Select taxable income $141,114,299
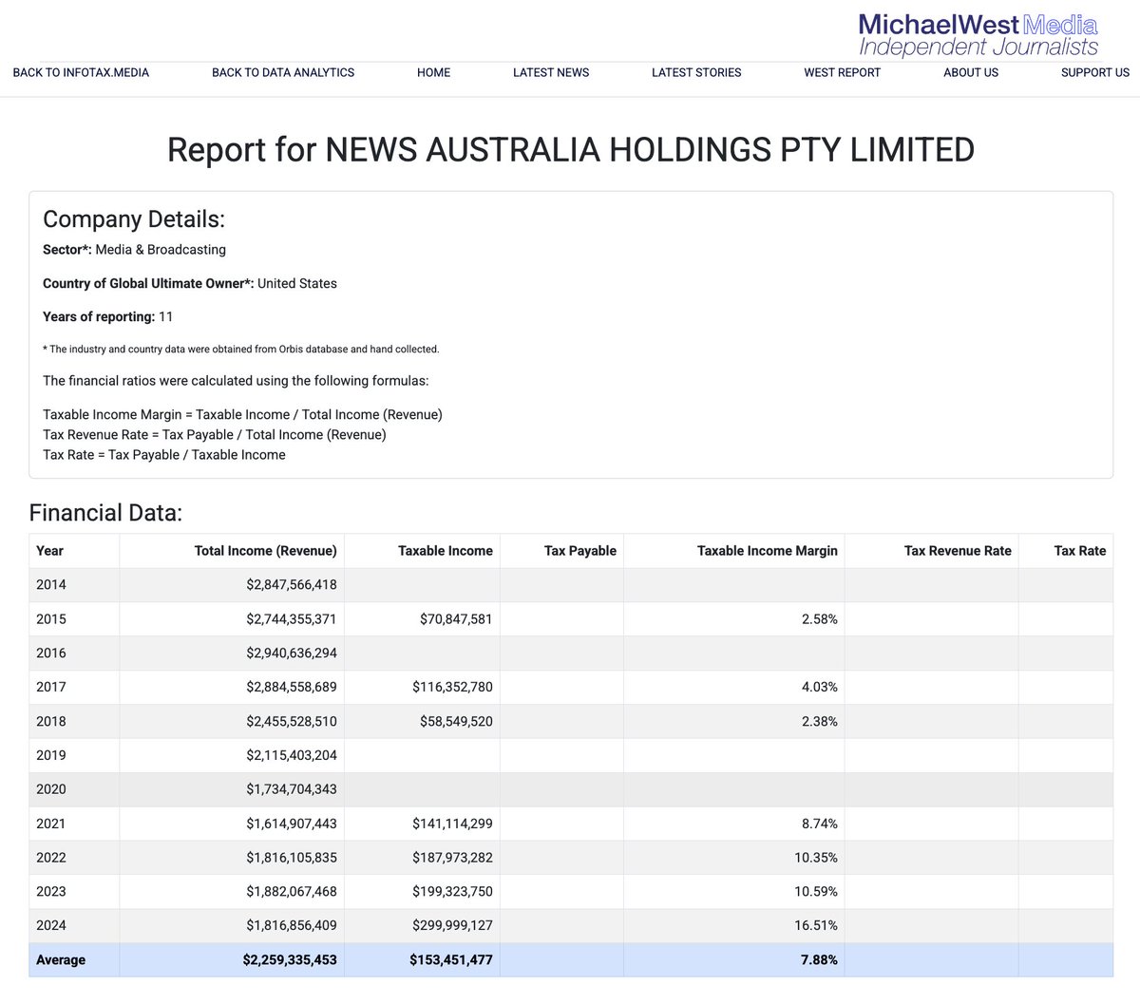 point(422,824)
